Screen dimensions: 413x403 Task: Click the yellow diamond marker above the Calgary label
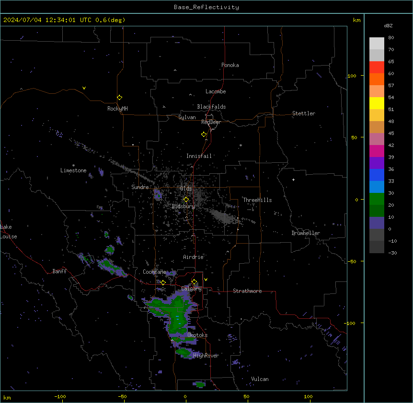click(x=194, y=282)
